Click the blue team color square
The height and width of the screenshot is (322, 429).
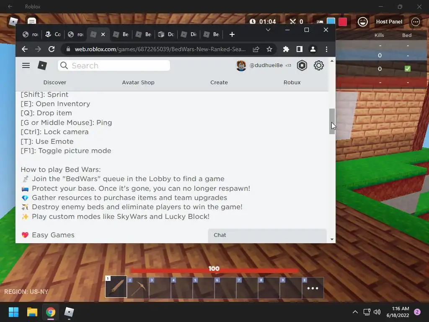(x=331, y=22)
